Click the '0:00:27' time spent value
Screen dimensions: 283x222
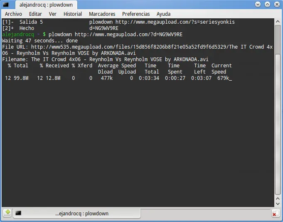point(175,78)
